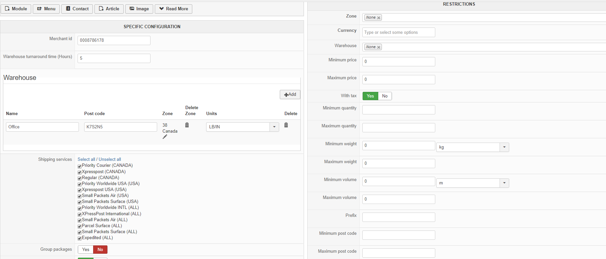
Task: Click the Delete Zone trash icon
Action: click(187, 125)
